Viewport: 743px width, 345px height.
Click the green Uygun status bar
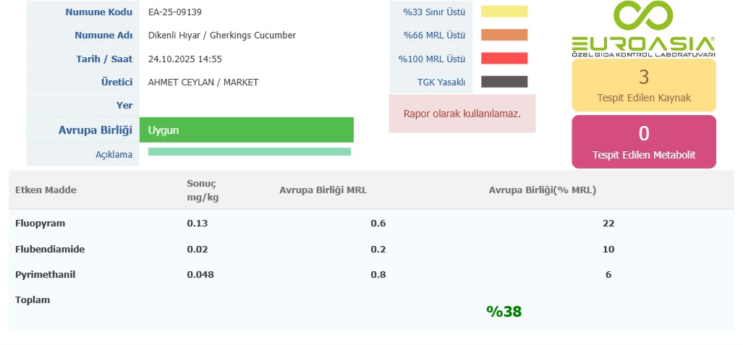click(x=246, y=130)
